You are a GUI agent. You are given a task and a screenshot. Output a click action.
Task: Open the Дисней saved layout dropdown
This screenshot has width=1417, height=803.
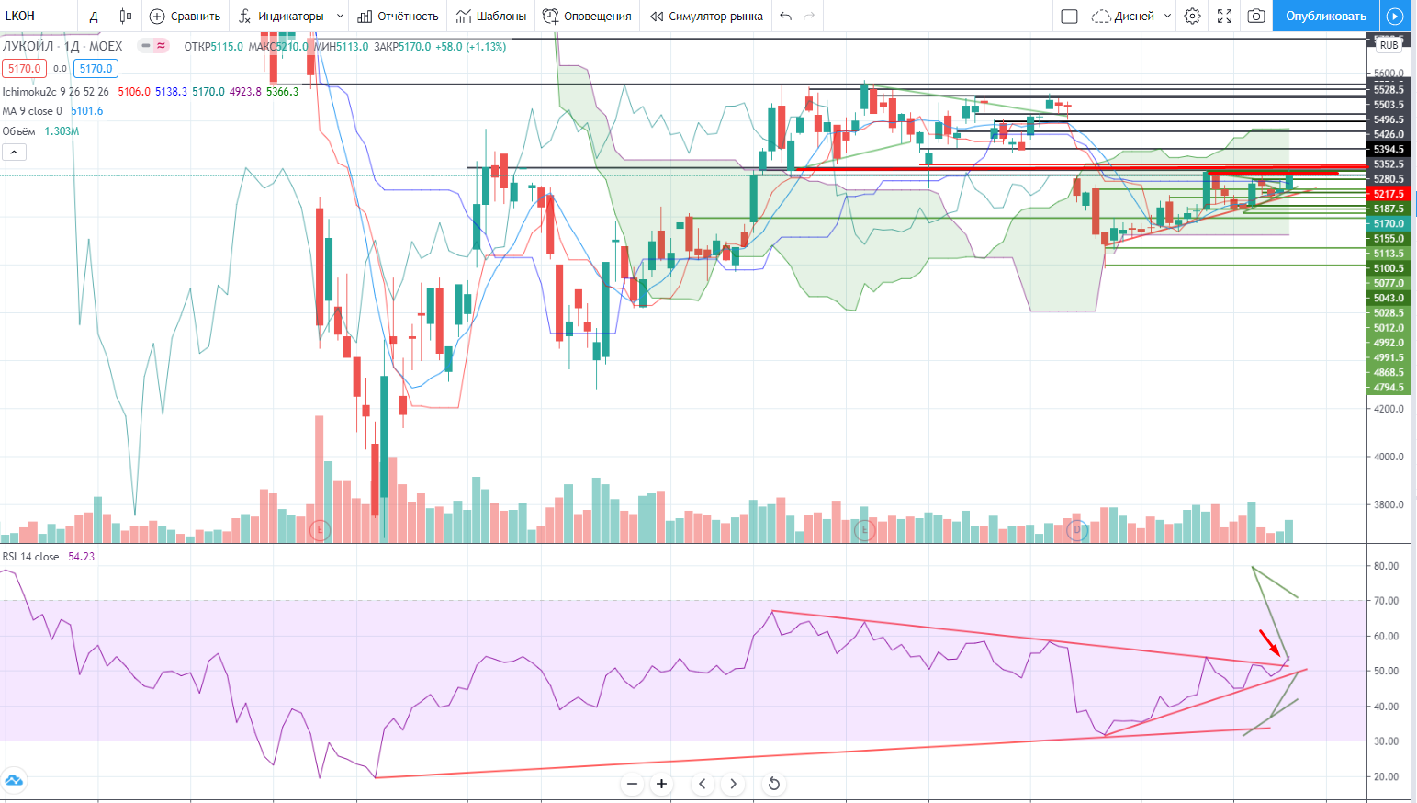coord(1131,16)
